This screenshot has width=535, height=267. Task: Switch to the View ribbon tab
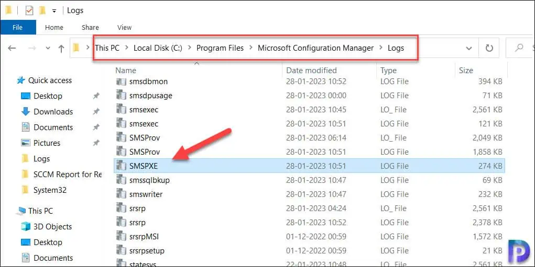pyautogui.click(x=124, y=28)
